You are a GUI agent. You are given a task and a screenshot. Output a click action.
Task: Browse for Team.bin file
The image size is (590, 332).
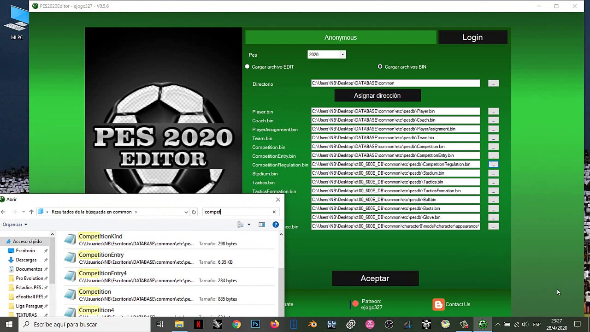493,138
